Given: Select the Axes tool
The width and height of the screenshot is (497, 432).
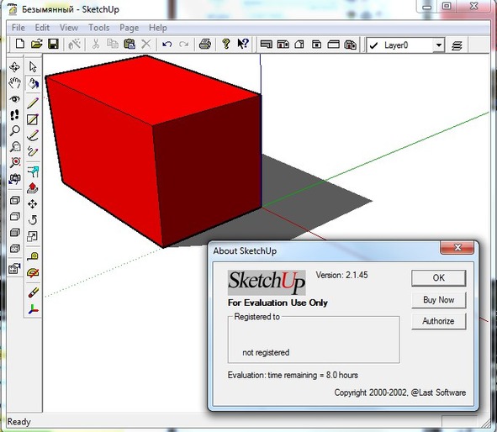Looking at the screenshot, I should click(33, 308).
